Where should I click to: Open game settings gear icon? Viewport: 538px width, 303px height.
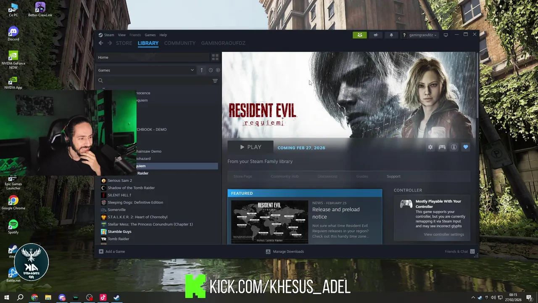pos(430,147)
